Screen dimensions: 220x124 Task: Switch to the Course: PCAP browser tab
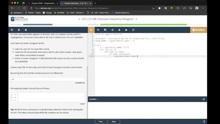[x=43, y=3]
